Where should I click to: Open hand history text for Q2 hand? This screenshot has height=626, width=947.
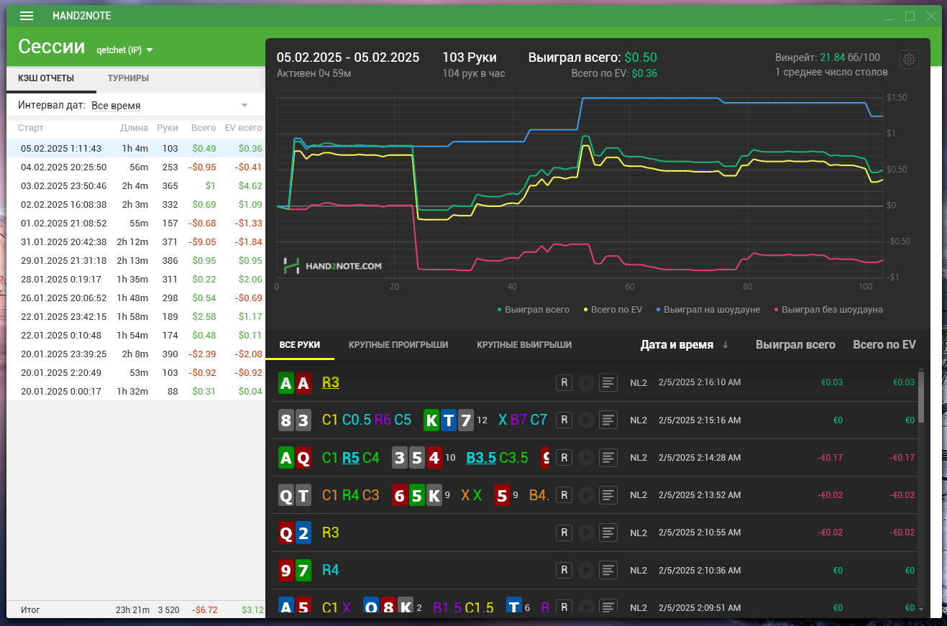click(x=608, y=533)
